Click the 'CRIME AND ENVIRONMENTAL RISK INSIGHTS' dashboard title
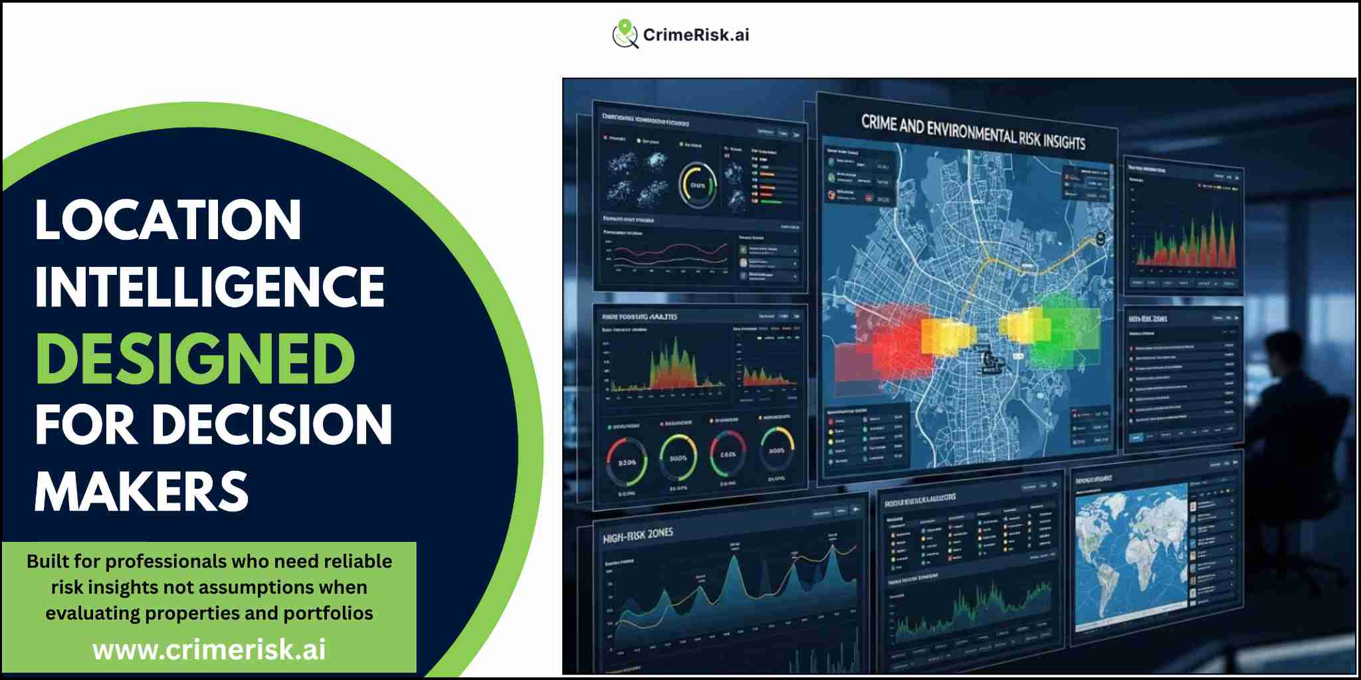The image size is (1361, 680). 973,131
